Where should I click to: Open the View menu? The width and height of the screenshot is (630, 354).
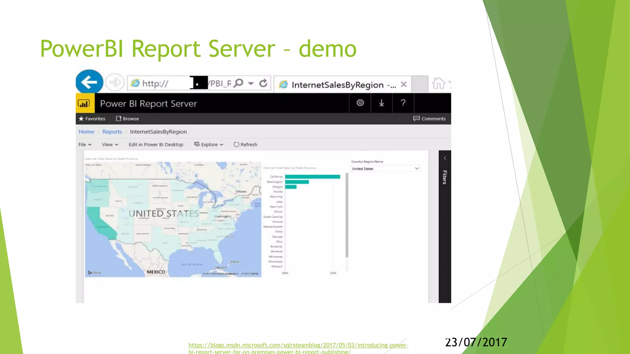pyautogui.click(x=110, y=144)
